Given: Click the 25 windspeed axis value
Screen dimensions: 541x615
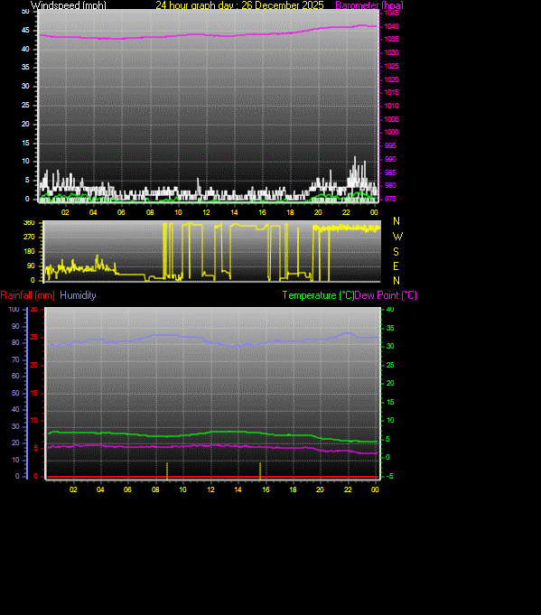Looking at the screenshot, I should pyautogui.click(x=25, y=105).
